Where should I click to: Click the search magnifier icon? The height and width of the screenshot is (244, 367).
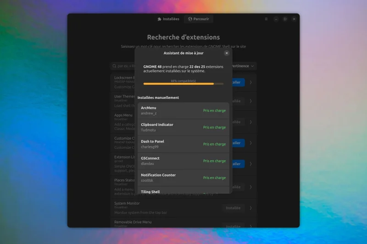[x=114, y=66]
